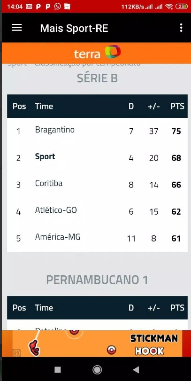
Task: Tap the PTS column header in Série B
Action: [x=177, y=106]
